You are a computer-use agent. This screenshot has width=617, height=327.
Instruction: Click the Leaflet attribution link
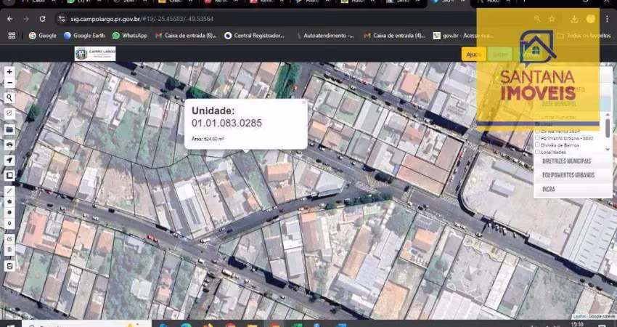click(x=581, y=316)
